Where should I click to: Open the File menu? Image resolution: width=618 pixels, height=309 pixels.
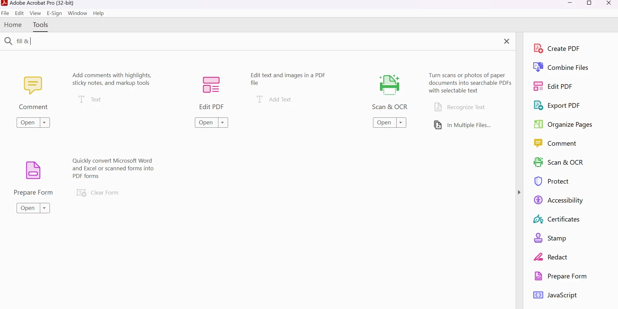pos(5,13)
